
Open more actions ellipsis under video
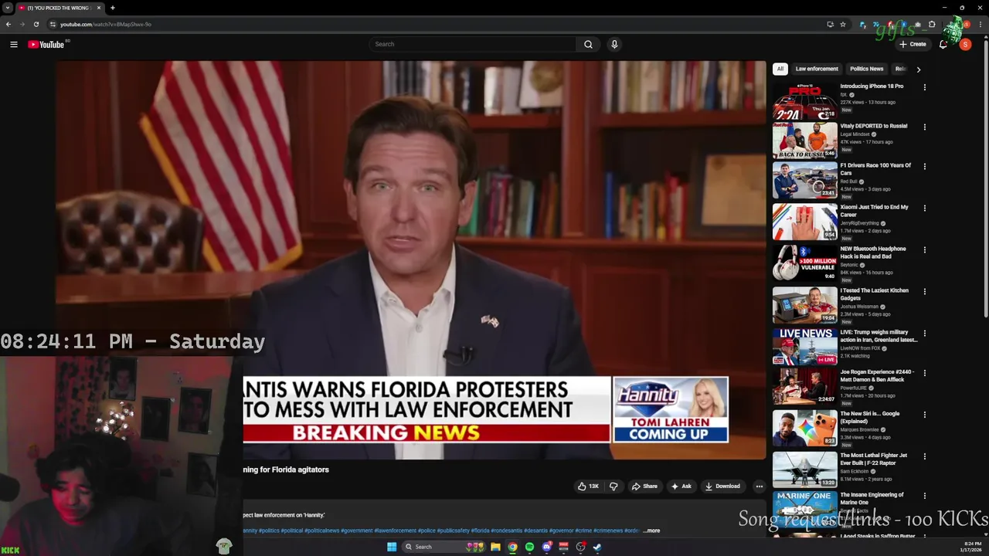click(759, 486)
